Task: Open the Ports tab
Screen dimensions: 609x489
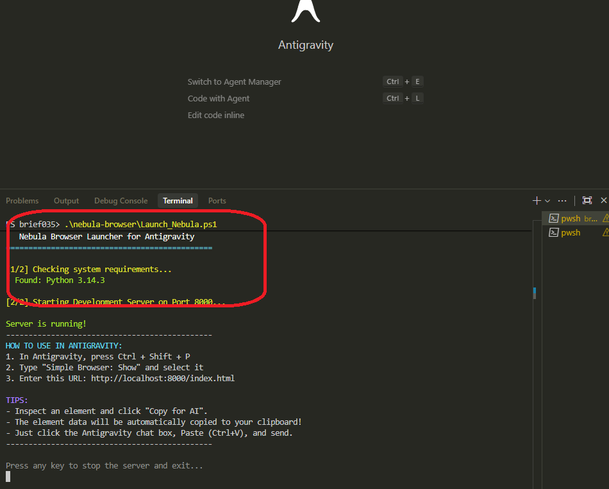Action: coord(217,201)
